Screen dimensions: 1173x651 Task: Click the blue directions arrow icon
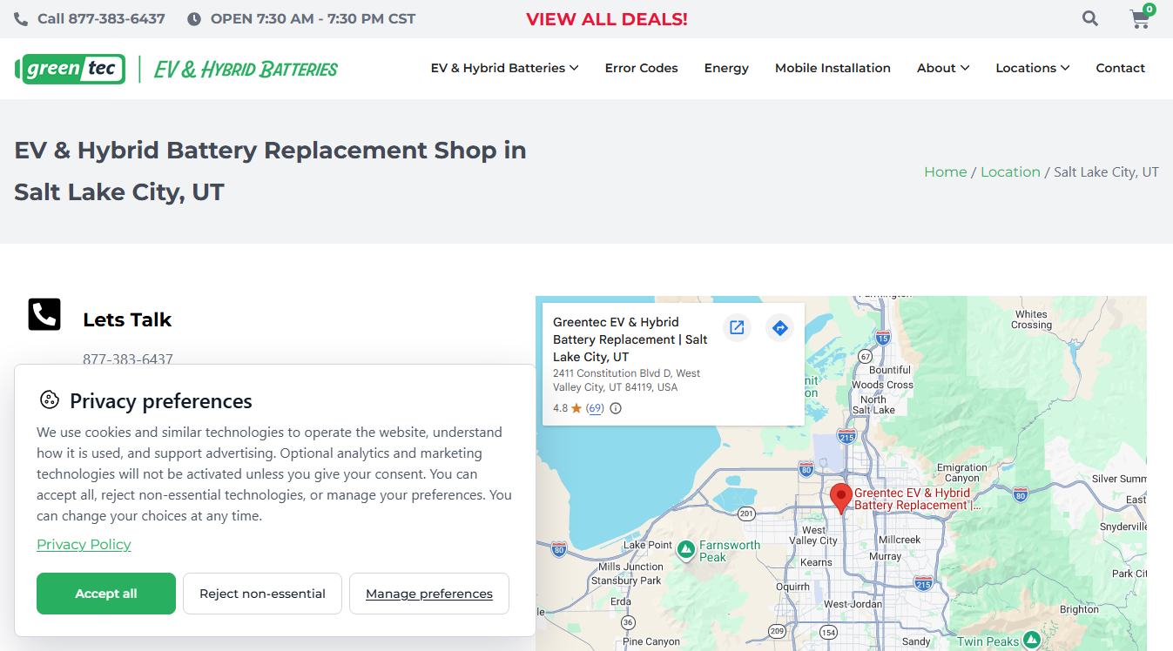click(780, 327)
